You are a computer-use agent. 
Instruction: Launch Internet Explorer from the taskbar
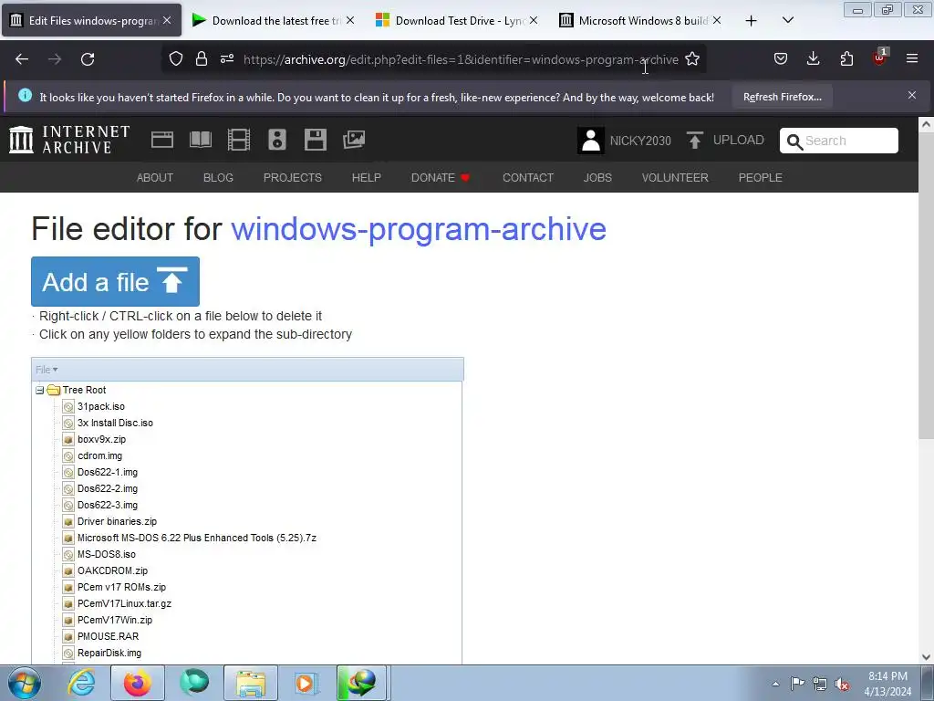(81, 683)
